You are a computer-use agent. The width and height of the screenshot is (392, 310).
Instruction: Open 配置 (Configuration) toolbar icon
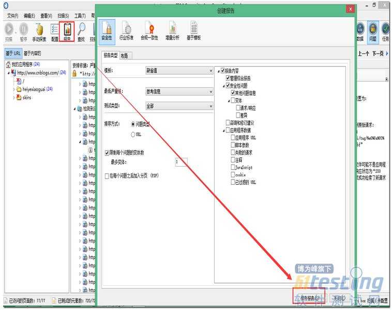[54, 29]
